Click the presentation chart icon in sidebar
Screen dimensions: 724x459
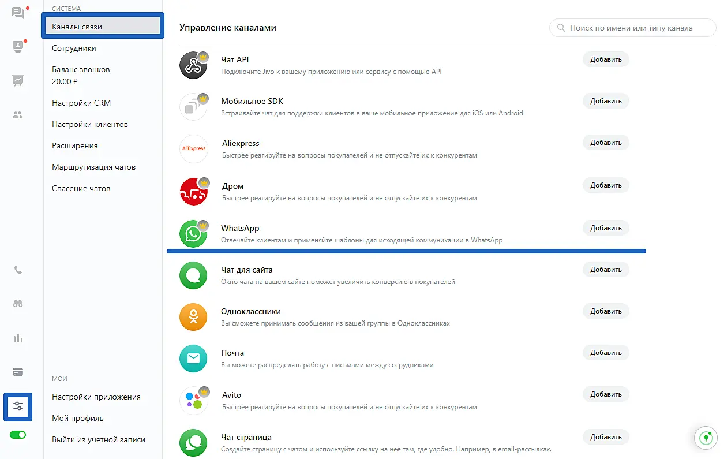coord(18,80)
